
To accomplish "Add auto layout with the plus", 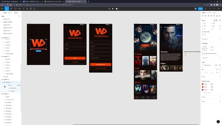I will click(x=220, y=39).
